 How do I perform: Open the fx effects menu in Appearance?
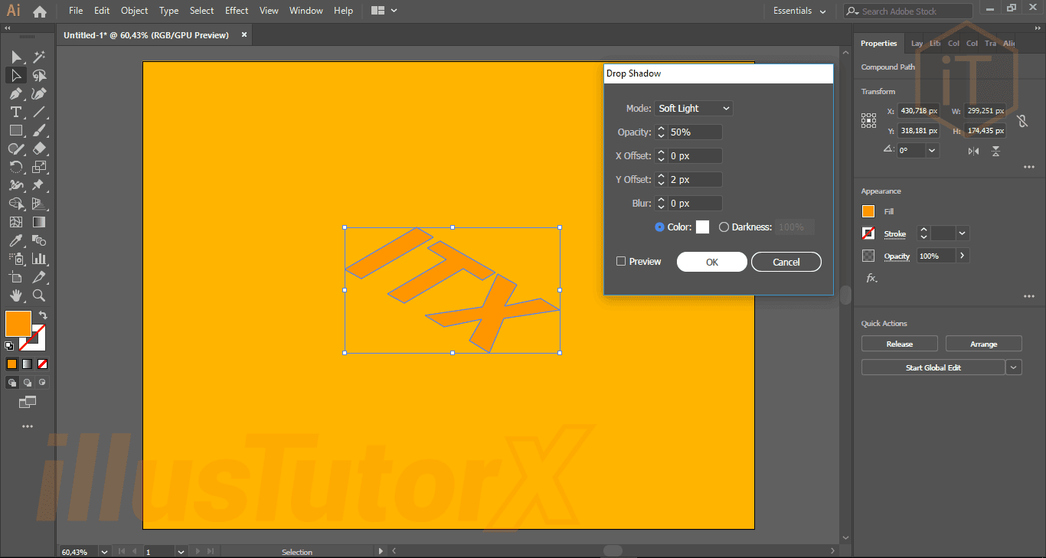[x=871, y=278]
